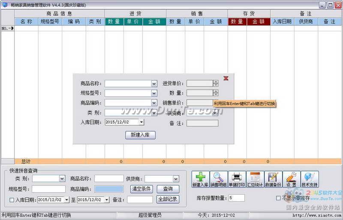The height and width of the screenshot is (220, 343).
Task: Click the 进货单价 spinner arrows
Action: coord(216,83)
